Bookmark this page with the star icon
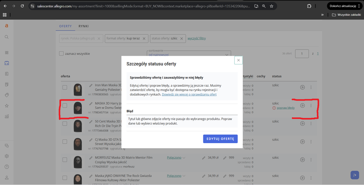Screen dimensions: 364x185 (x=271, y=6)
